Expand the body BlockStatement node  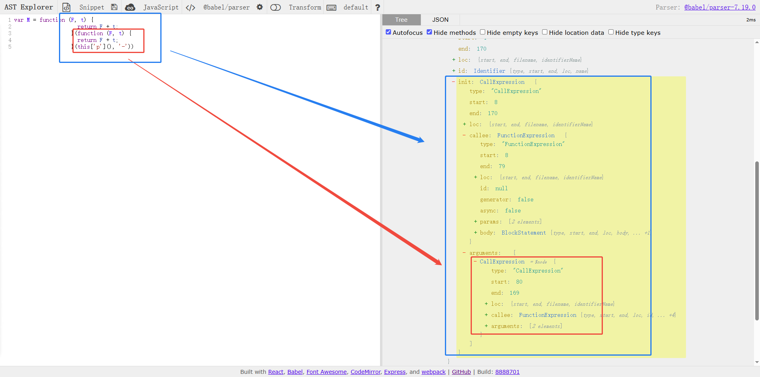(475, 233)
